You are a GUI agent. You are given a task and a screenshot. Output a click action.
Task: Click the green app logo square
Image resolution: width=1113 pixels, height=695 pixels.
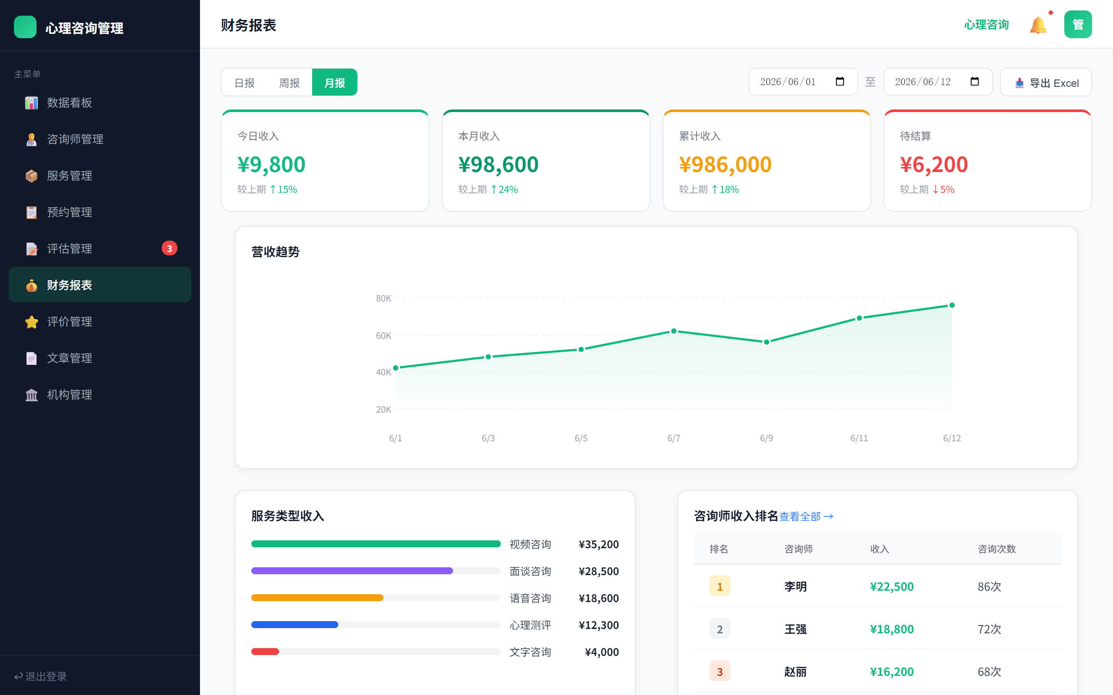(25, 27)
